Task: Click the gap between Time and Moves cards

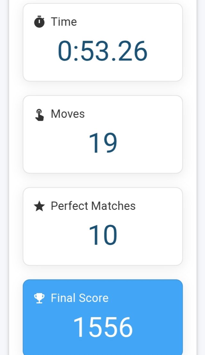Action: pos(102,88)
